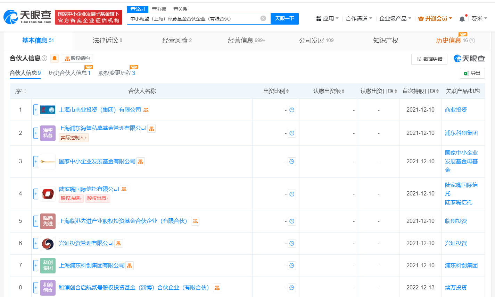Viewport: 495px width, 297px height.
Task: Click the equity chart icon next to 国家中小企业发展基金有限公司
Action: coord(140,161)
